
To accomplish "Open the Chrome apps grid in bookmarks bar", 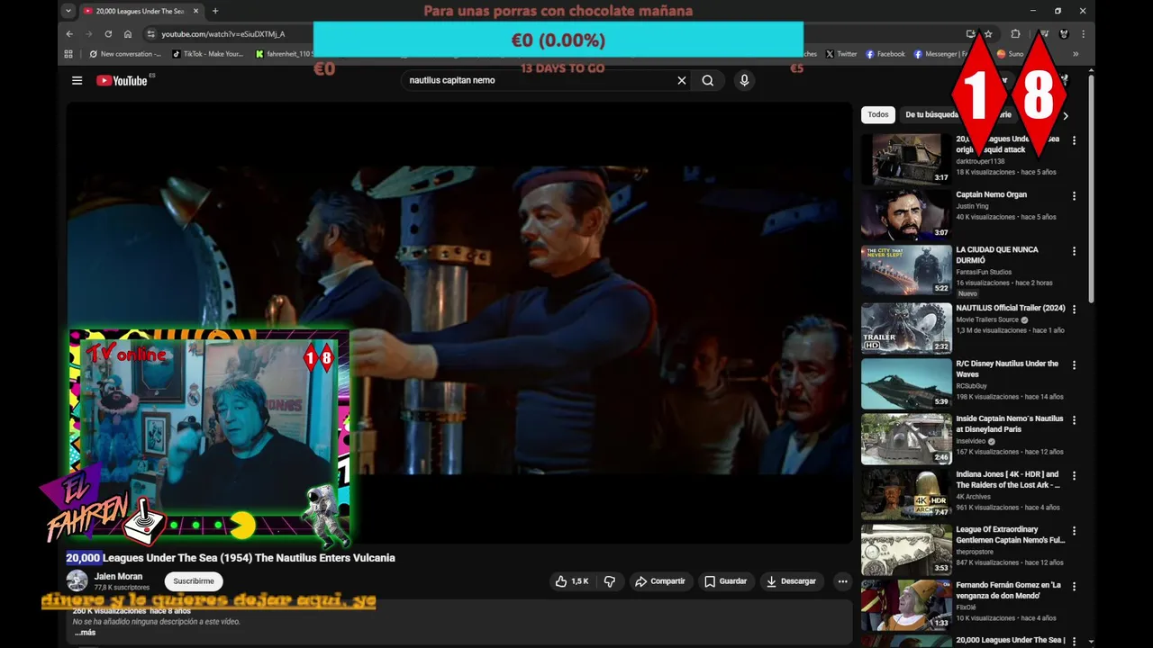I will (68, 54).
